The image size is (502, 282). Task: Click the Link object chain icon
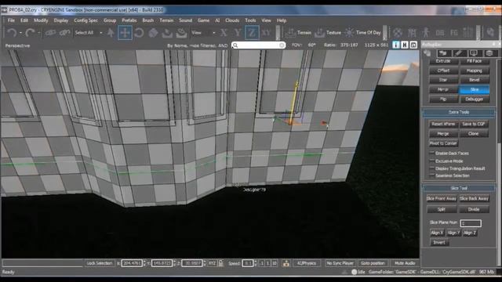point(50,33)
